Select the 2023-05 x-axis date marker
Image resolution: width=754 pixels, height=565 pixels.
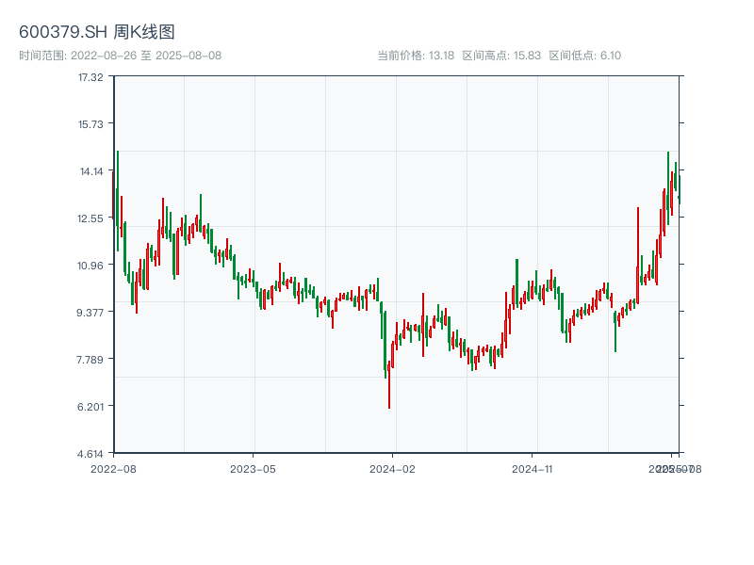pos(253,468)
